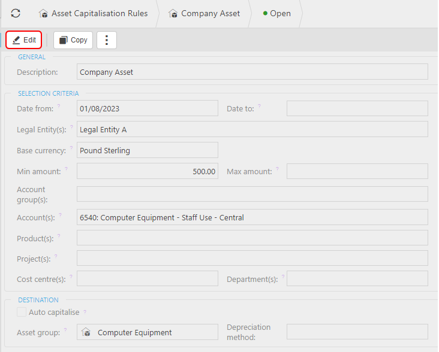Click the Edit button
This screenshot has height=352, width=439.
[24, 40]
